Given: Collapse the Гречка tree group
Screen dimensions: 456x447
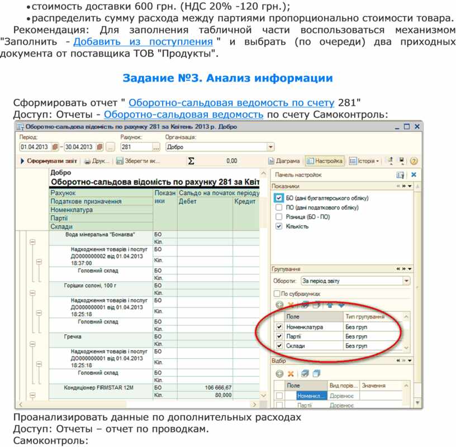Looking at the screenshot, I should pos(32,344).
